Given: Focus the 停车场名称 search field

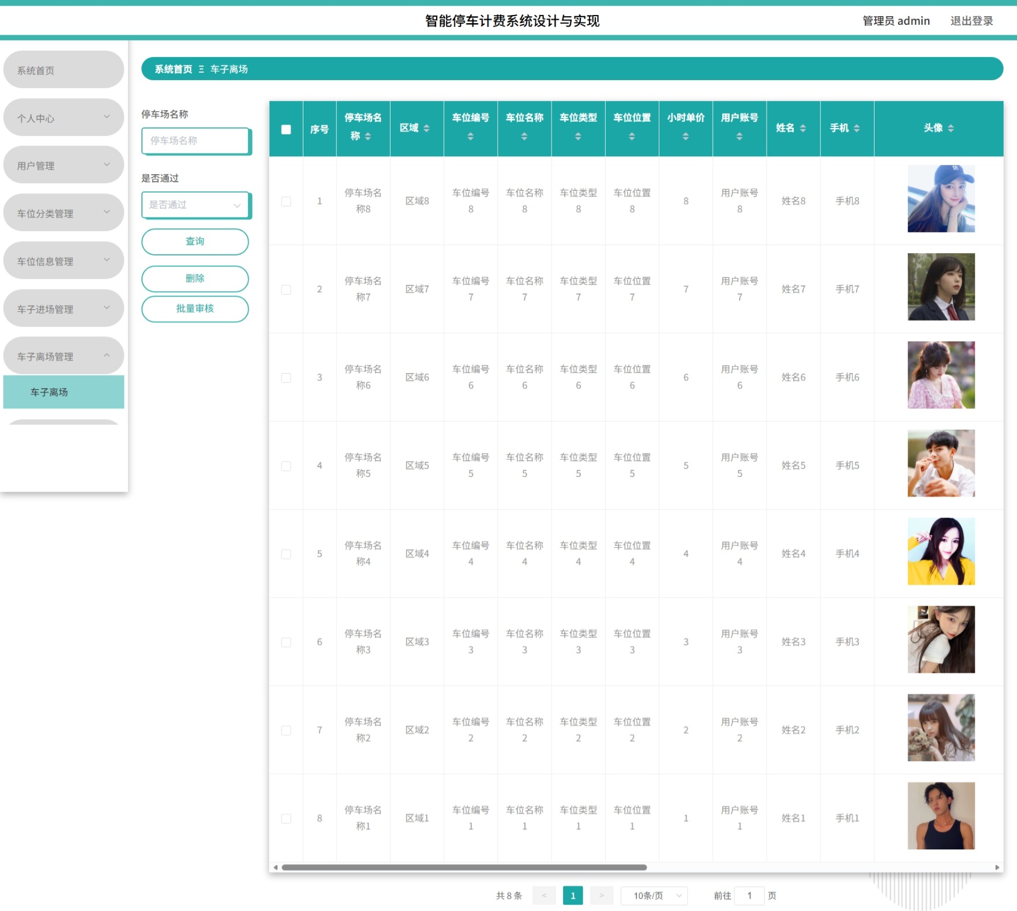Looking at the screenshot, I should click(196, 141).
